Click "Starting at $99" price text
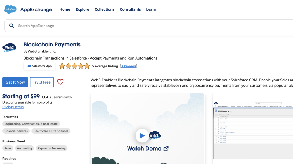293x164 pixels. click(21, 97)
